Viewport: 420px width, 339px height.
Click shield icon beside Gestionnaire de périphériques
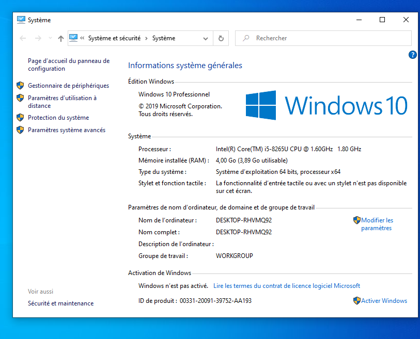pyautogui.click(x=20, y=86)
